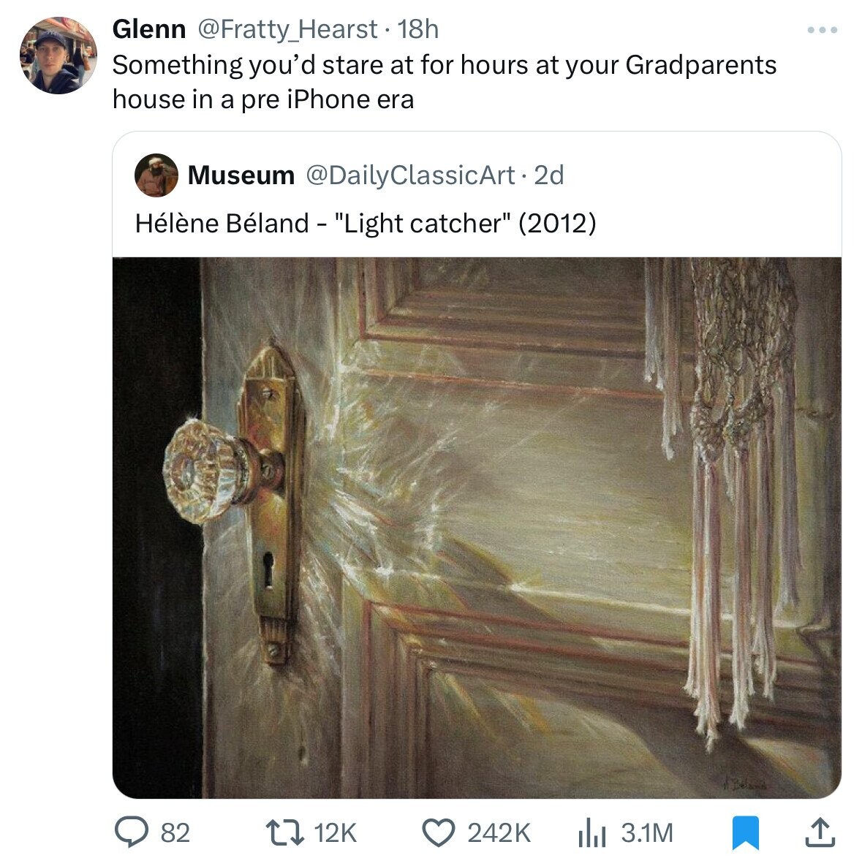Open the @DailyClassicArt handle link
Image resolution: width=862 pixels, height=858 pixels.
coord(410,175)
